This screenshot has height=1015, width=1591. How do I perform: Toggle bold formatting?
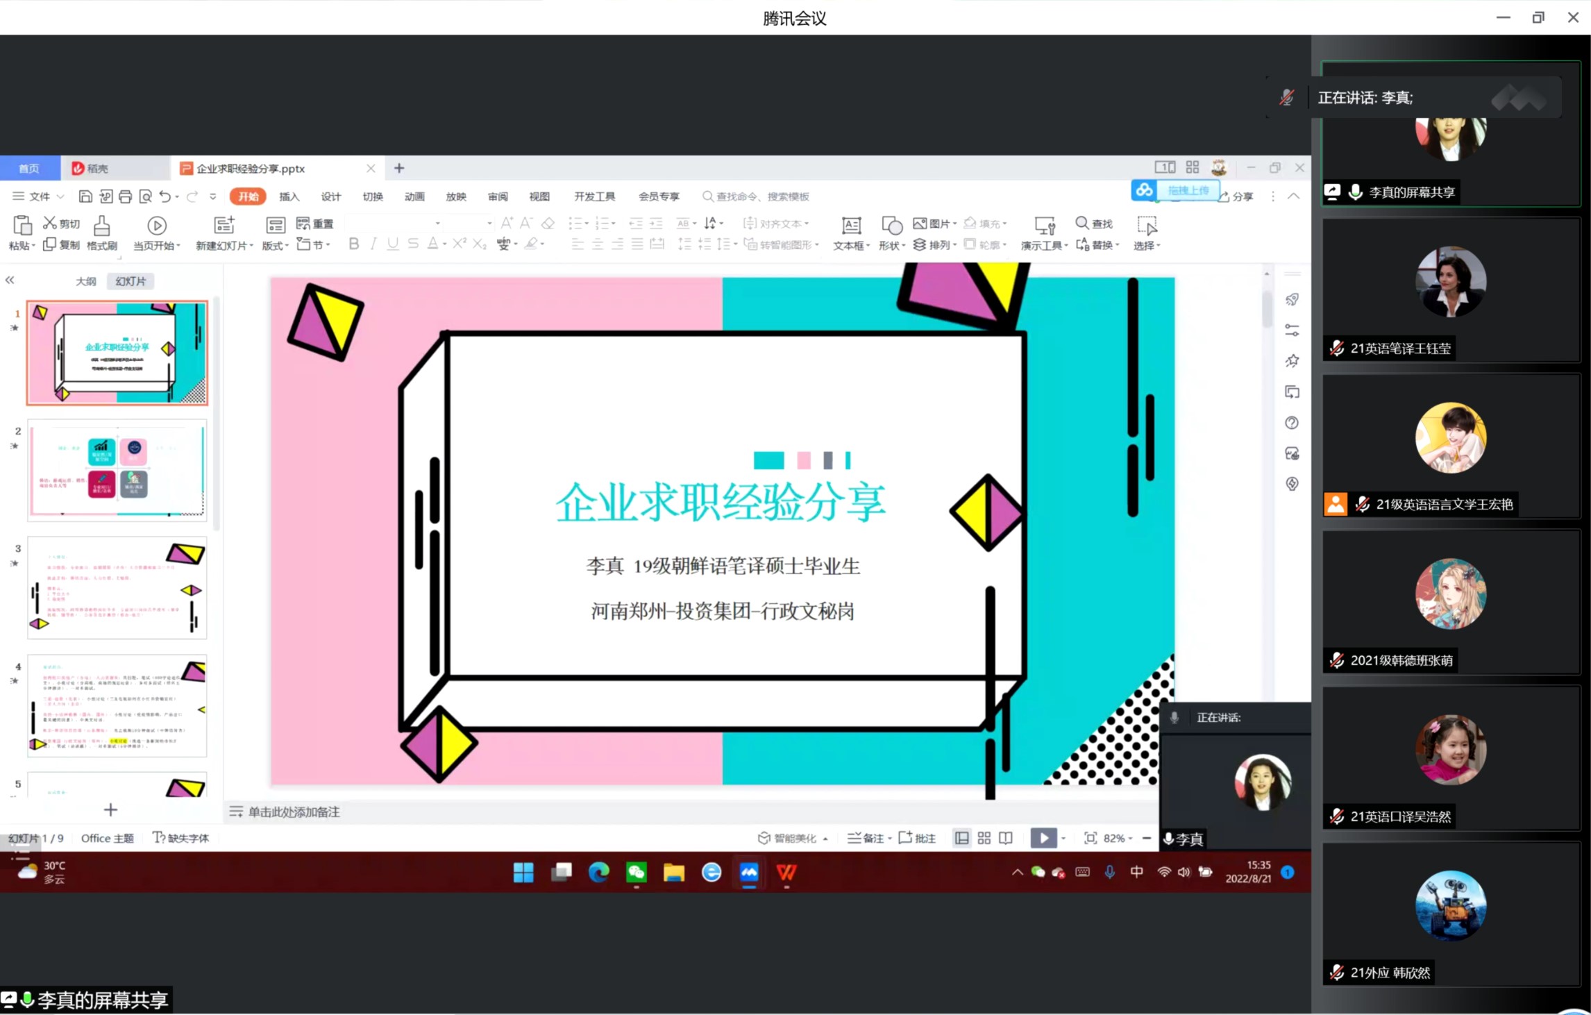point(353,244)
